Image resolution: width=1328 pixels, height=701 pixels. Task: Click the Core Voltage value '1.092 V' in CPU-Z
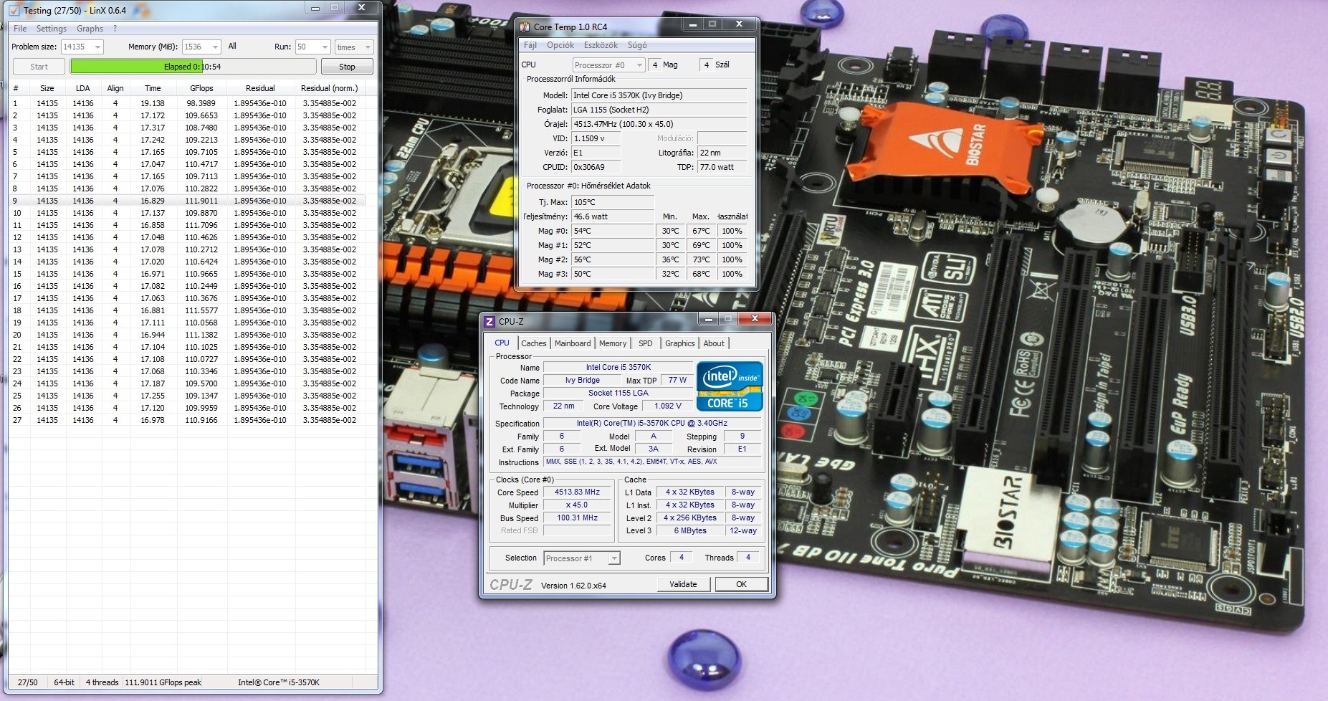[x=668, y=406]
